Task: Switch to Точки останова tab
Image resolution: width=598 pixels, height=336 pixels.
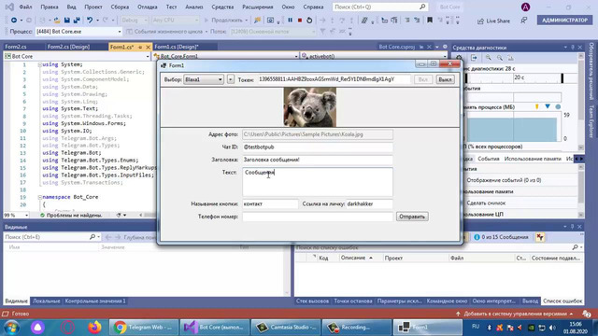Action: tap(353, 301)
